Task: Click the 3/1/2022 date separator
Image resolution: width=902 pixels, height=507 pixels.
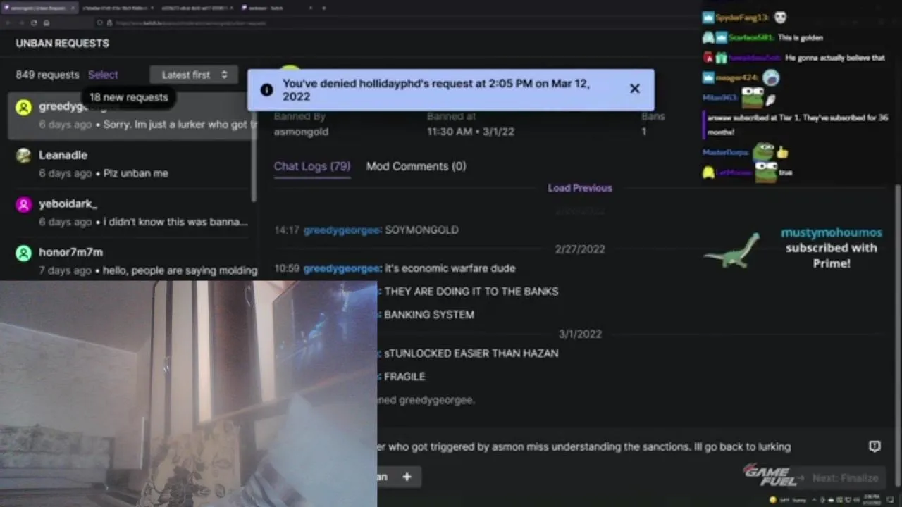Action: pos(580,334)
